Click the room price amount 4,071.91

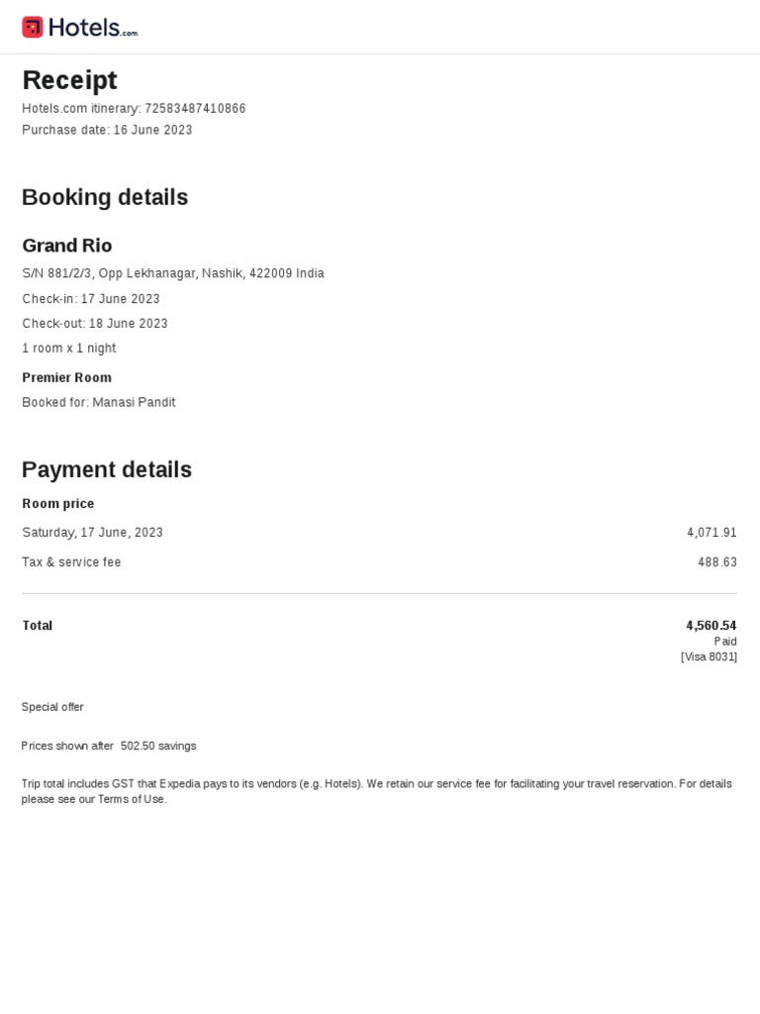pos(712,533)
